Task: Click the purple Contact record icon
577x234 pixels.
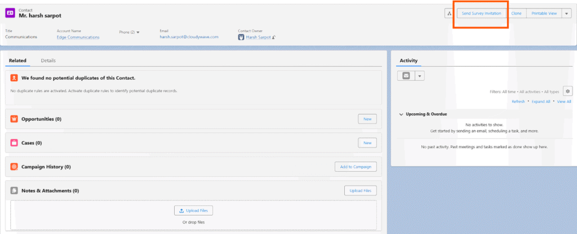Action: (11, 13)
